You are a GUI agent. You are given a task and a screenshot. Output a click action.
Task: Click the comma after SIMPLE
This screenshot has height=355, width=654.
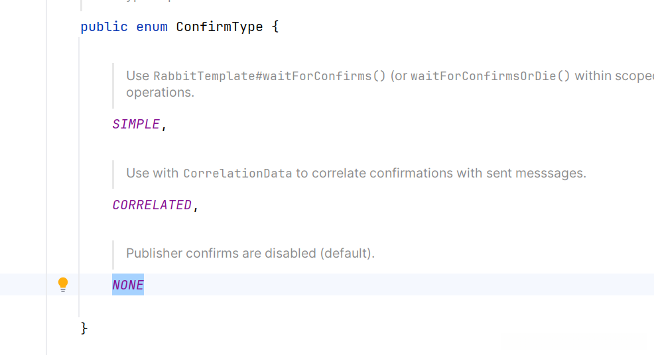coord(164,126)
